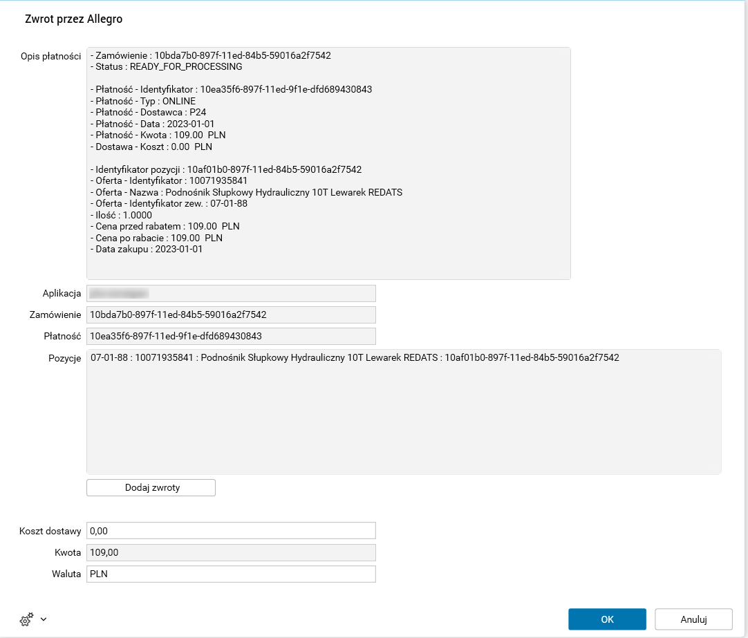
Task: Click the Opis płatności label
Action: (51, 55)
